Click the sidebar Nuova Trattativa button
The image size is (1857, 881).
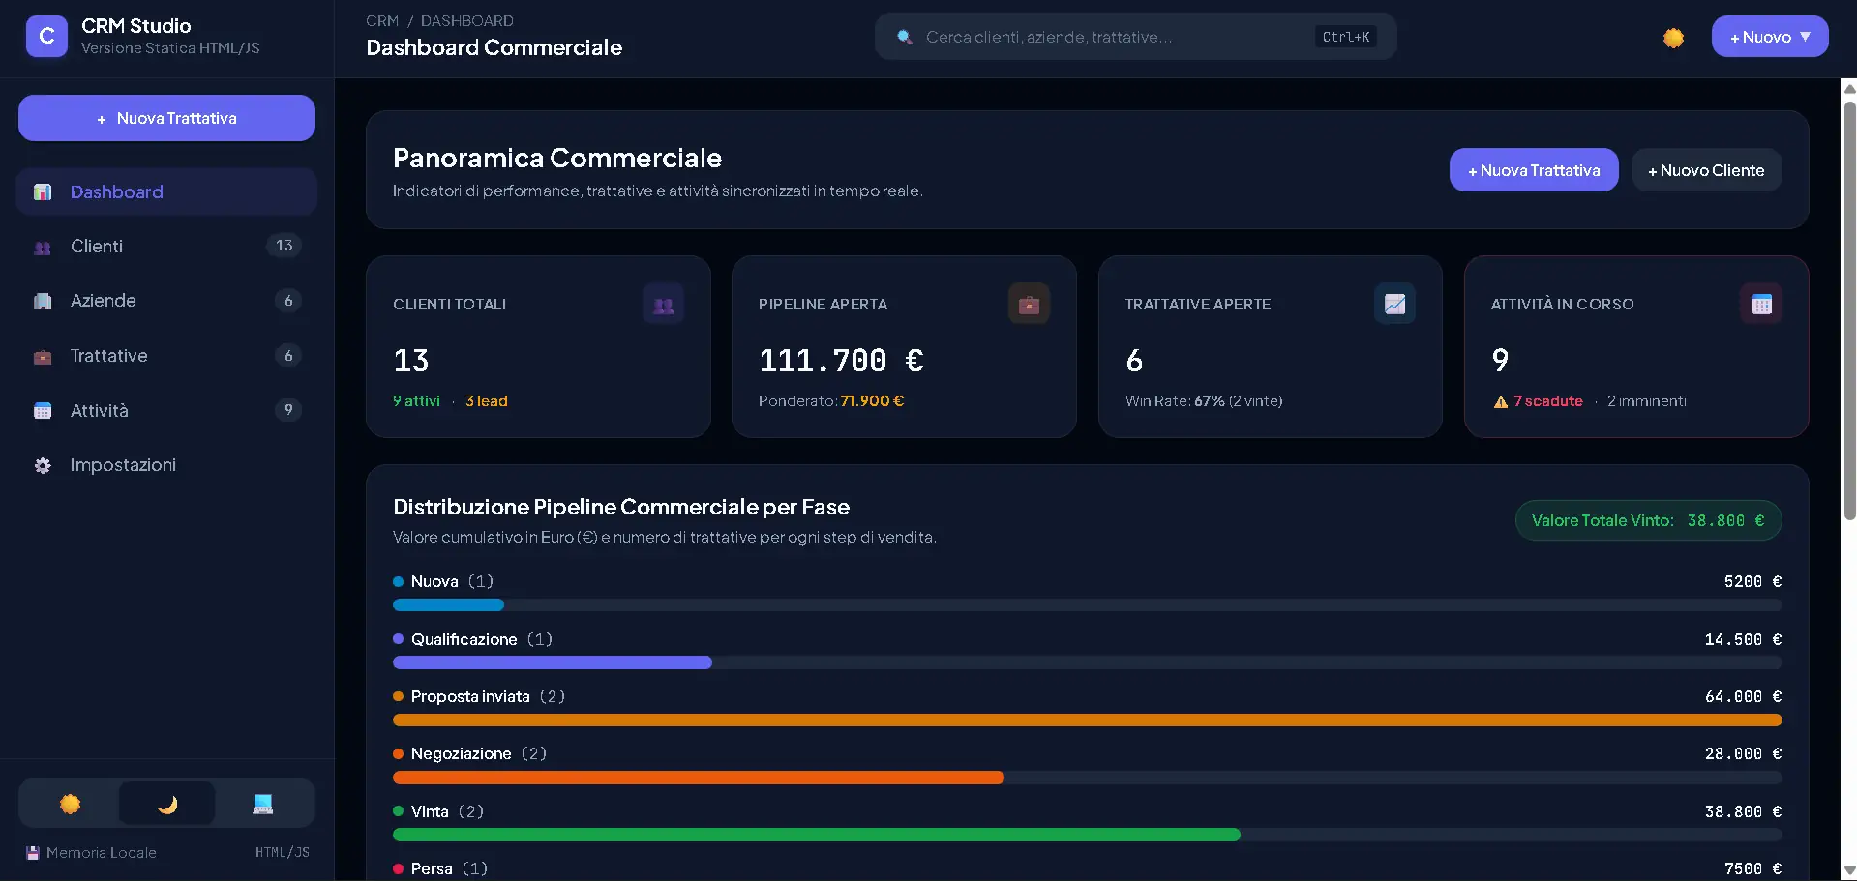166,118
